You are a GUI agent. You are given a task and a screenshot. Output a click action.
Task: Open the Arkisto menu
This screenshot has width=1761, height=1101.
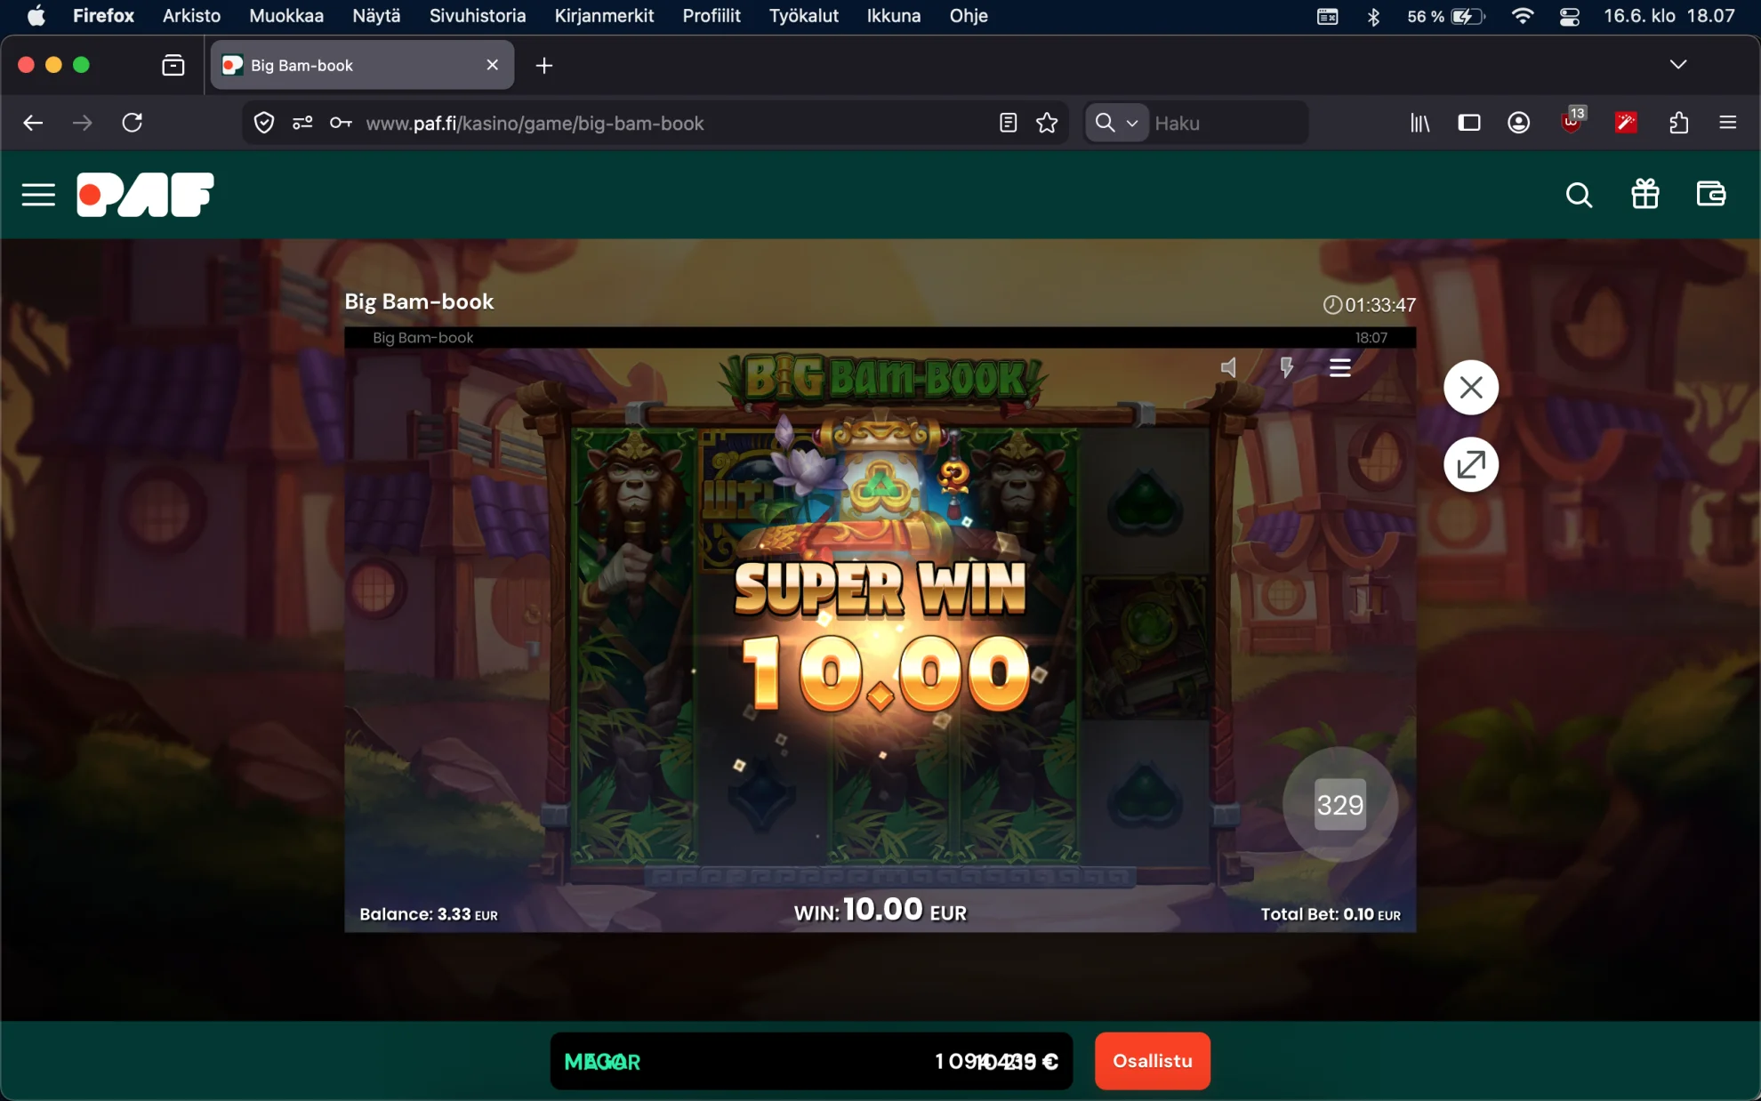pos(191,16)
